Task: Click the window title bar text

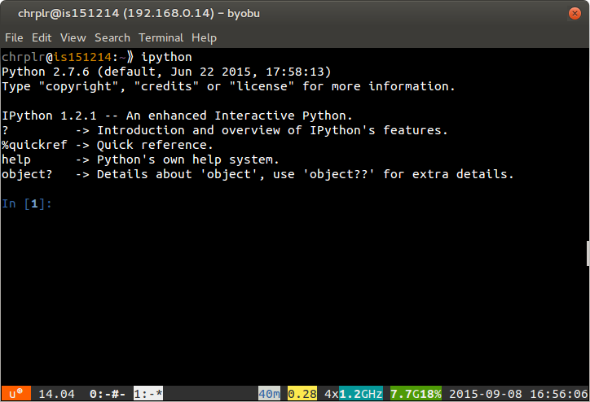Action: coord(294,14)
